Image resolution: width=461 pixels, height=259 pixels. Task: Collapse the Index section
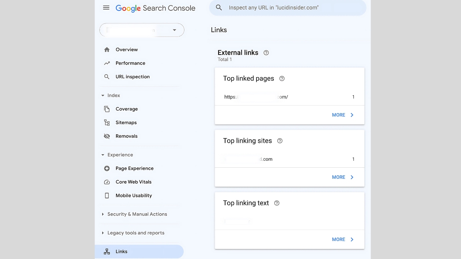point(111,96)
